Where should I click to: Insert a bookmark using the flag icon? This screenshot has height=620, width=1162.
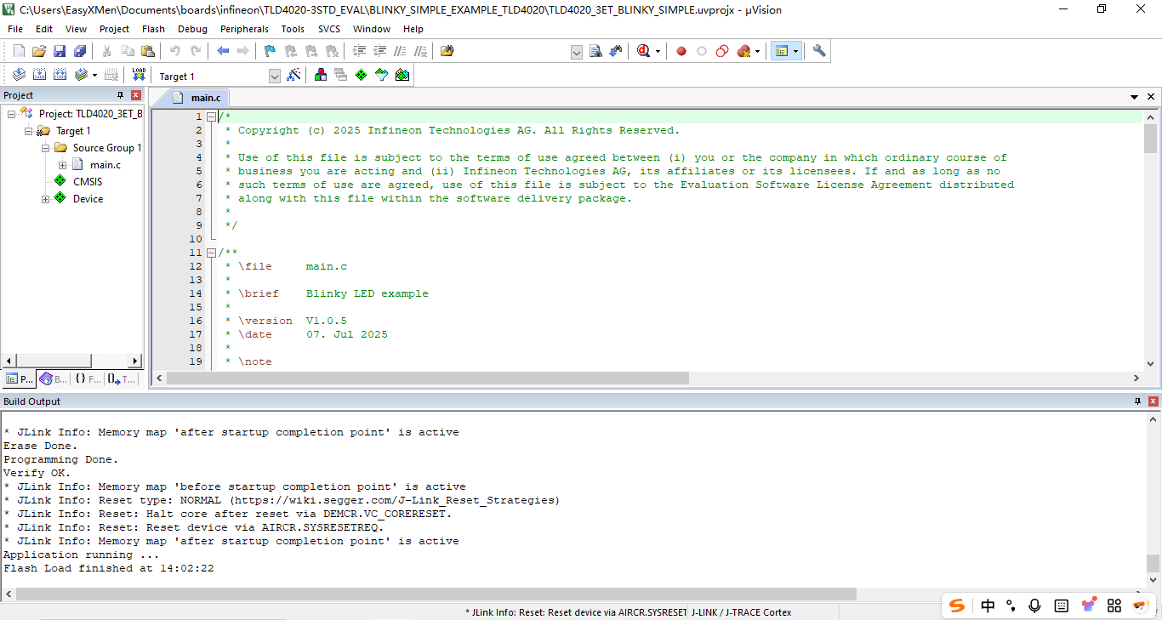tap(270, 51)
